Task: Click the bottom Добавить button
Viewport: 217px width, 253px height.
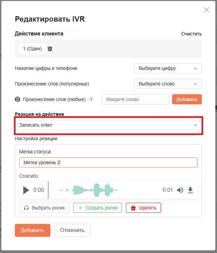Action: pyautogui.click(x=32, y=230)
